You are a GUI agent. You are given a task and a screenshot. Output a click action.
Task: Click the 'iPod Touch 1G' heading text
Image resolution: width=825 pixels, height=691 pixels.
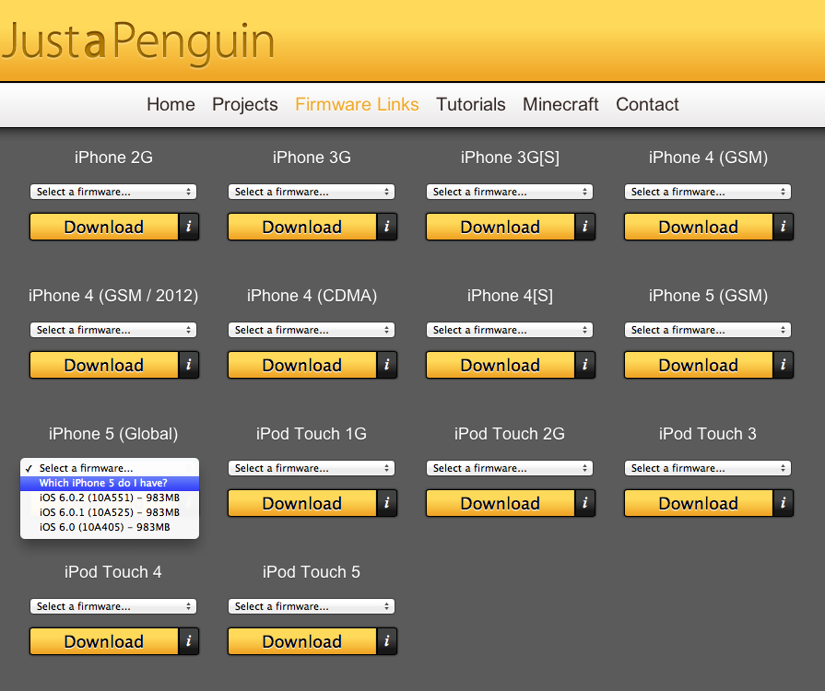click(x=312, y=434)
